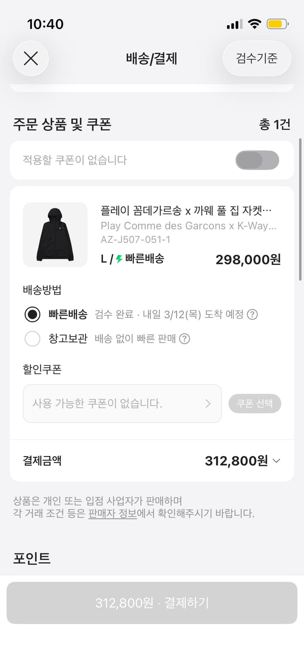Close the checkout screen with X icon
Screen dimensions: 304x658
coord(30,58)
